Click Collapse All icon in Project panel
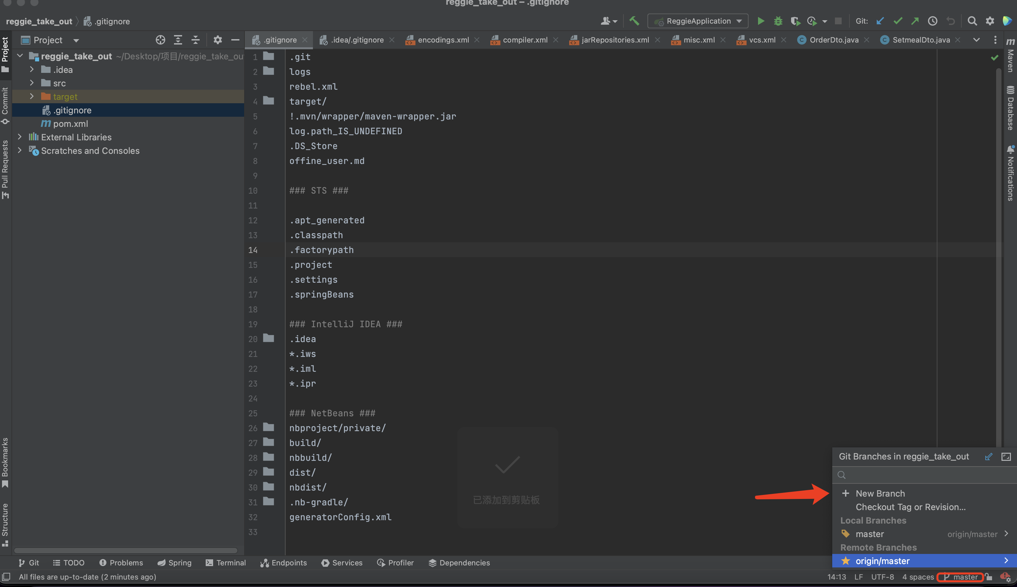This screenshot has width=1017, height=587. coord(196,40)
